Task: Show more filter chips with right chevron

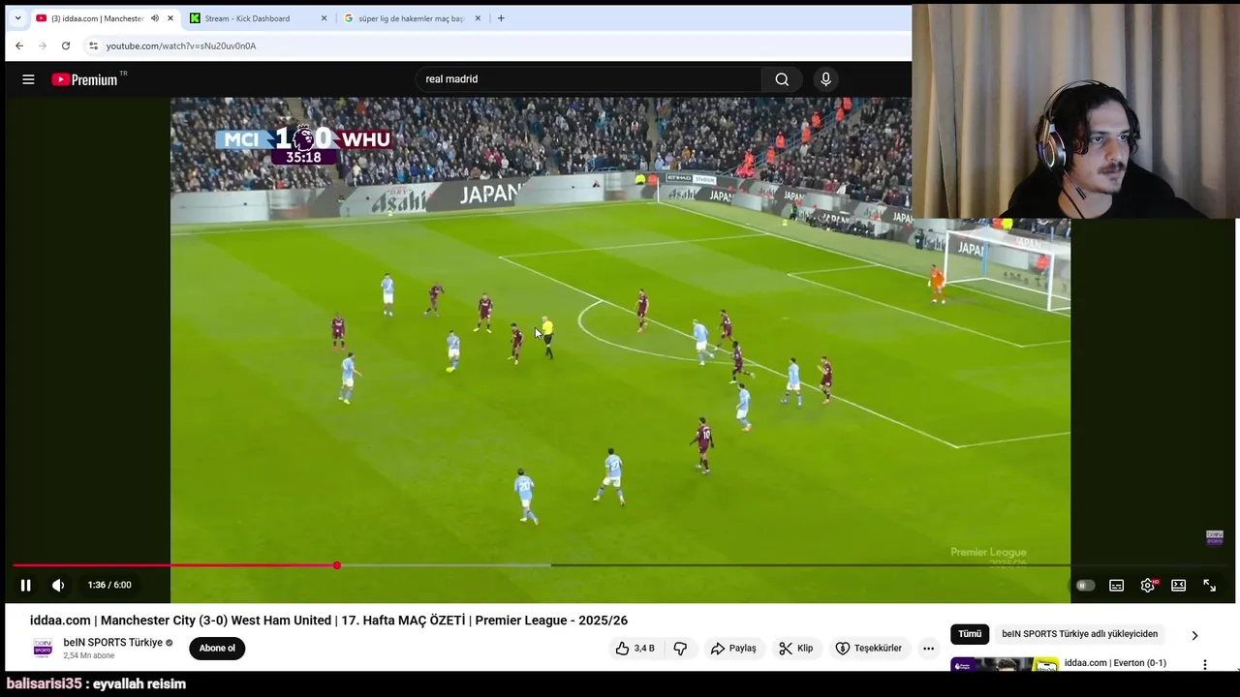Action: click(x=1194, y=635)
